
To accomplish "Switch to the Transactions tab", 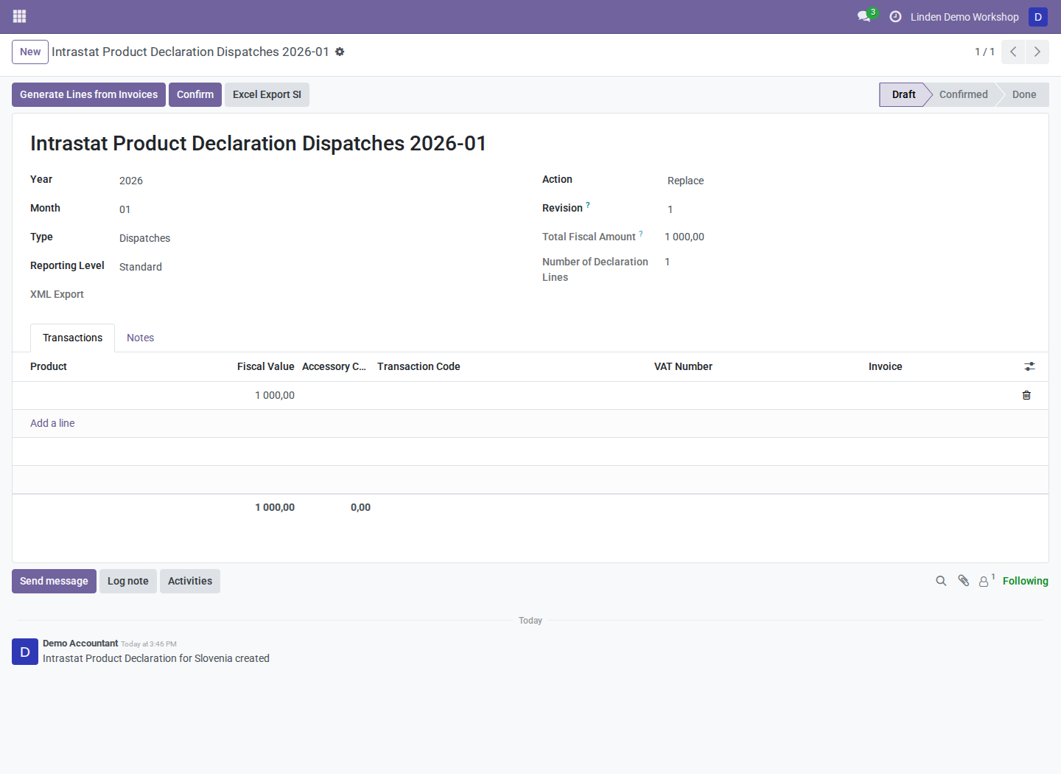I will click(x=72, y=338).
